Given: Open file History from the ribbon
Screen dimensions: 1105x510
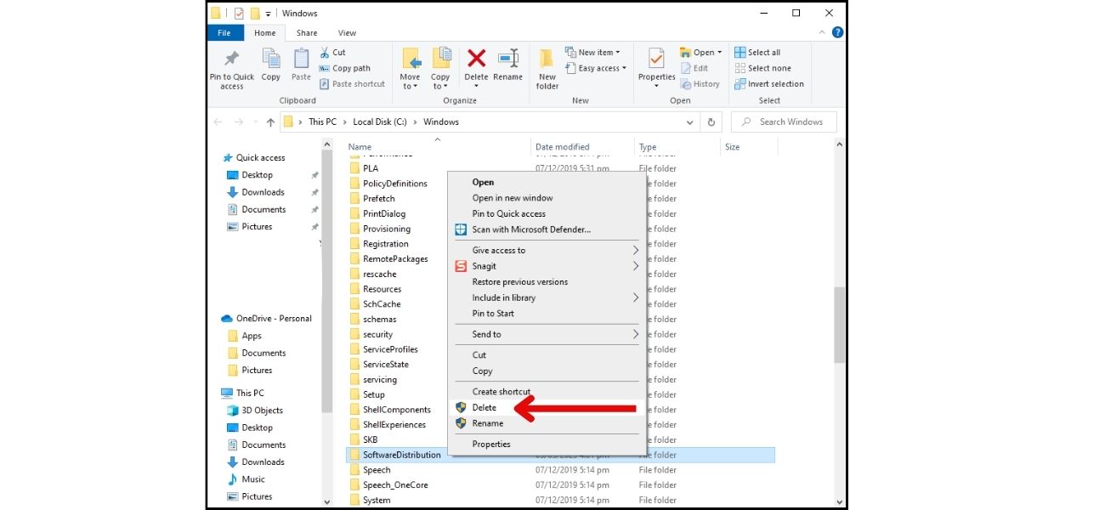Looking at the screenshot, I should (700, 83).
